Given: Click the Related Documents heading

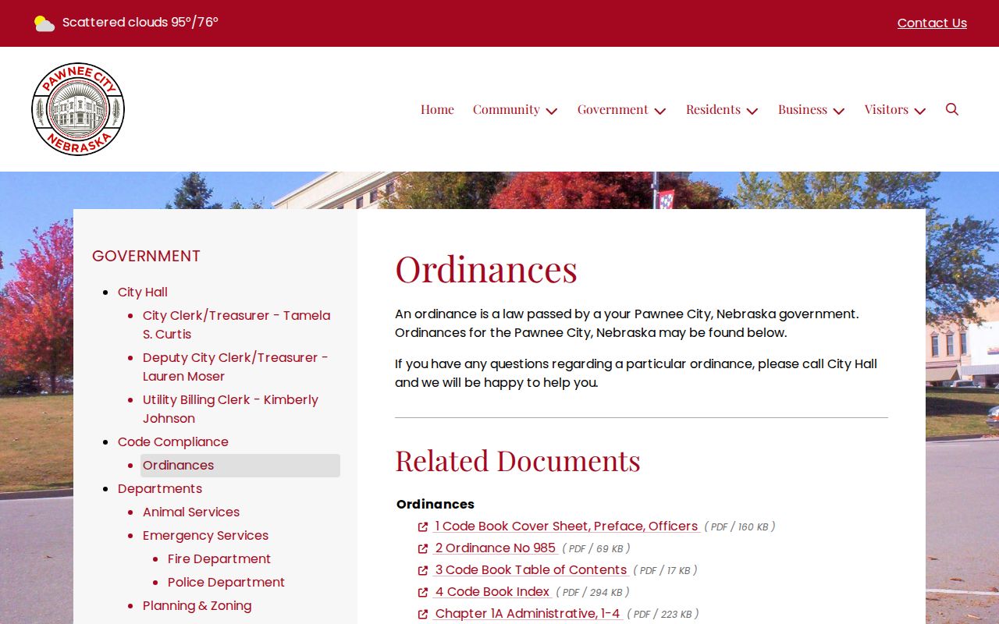Looking at the screenshot, I should pos(517,460).
